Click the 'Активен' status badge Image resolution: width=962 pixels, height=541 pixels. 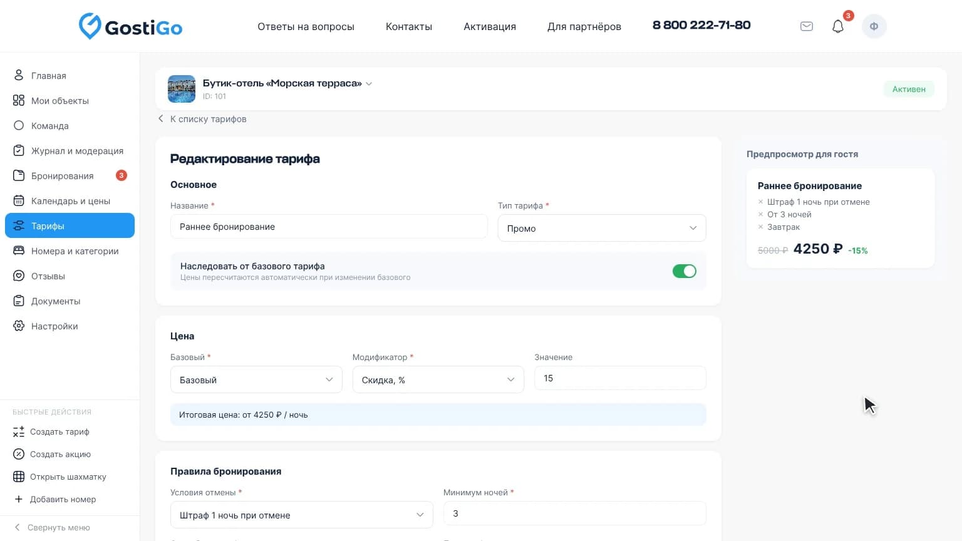(x=909, y=89)
